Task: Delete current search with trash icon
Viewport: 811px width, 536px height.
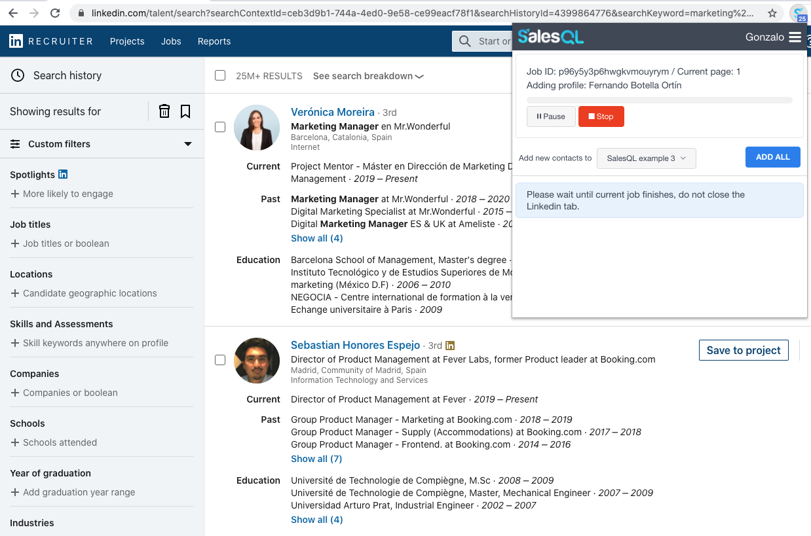Action: 164,111
